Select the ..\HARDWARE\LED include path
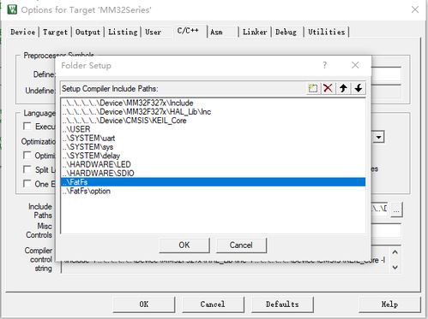The height and width of the screenshot is (319, 428). pos(213,164)
